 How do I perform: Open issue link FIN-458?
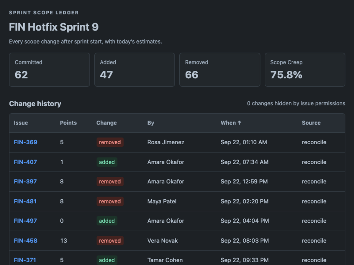point(25,241)
